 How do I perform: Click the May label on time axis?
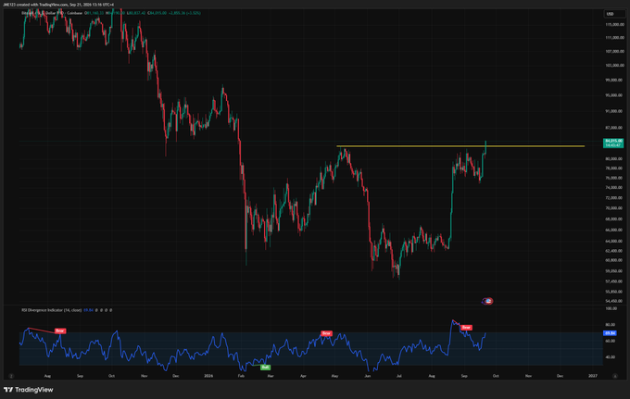[334, 376]
